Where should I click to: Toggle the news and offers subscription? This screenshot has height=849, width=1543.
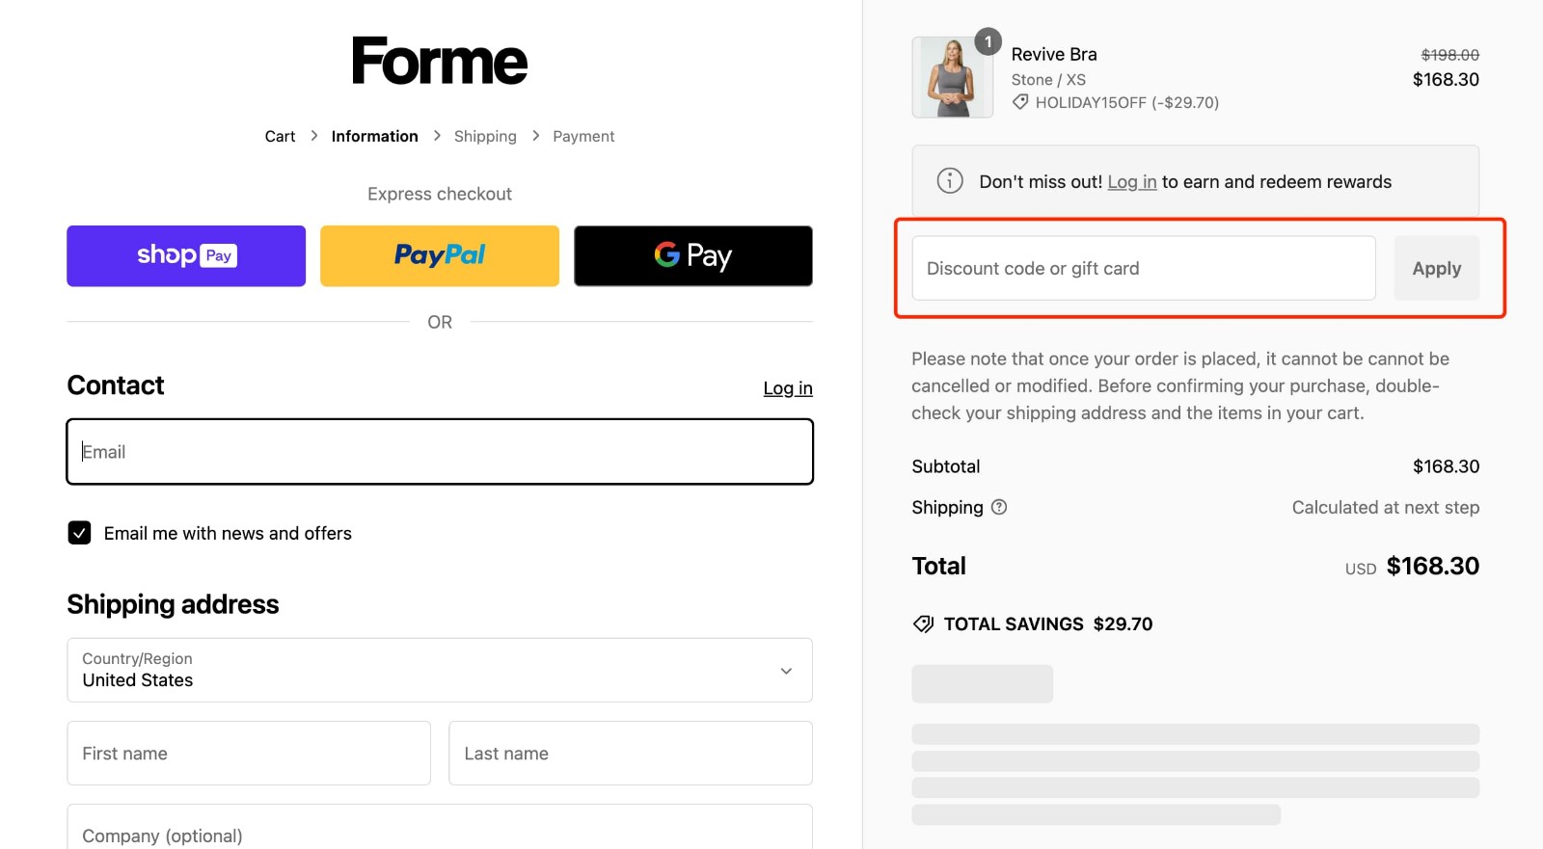(x=79, y=532)
